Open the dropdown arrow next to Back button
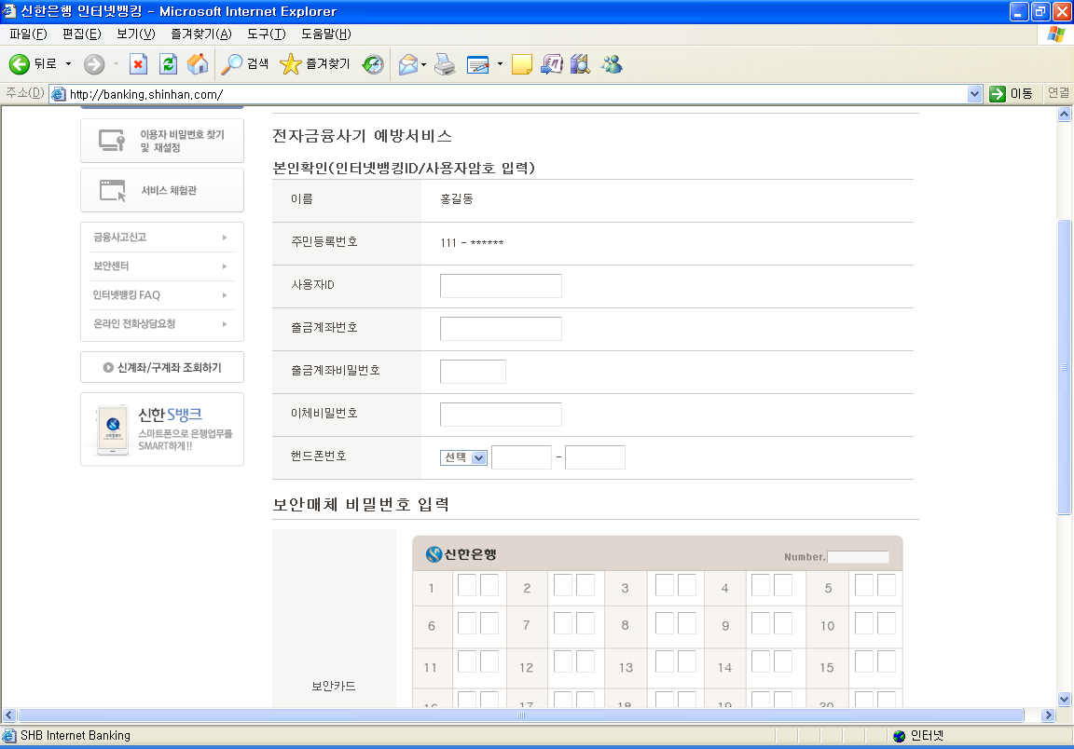The image size is (1074, 749). [68, 64]
